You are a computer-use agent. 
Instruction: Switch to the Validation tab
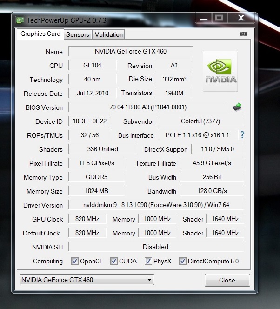pyautogui.click(x=109, y=34)
